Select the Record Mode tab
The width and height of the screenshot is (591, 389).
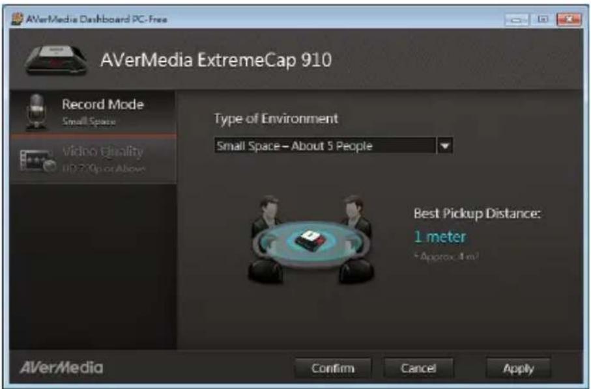click(93, 112)
